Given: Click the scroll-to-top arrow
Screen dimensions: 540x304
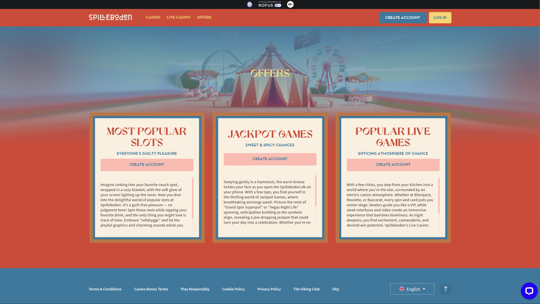Looking at the screenshot, I should click(x=445, y=289).
